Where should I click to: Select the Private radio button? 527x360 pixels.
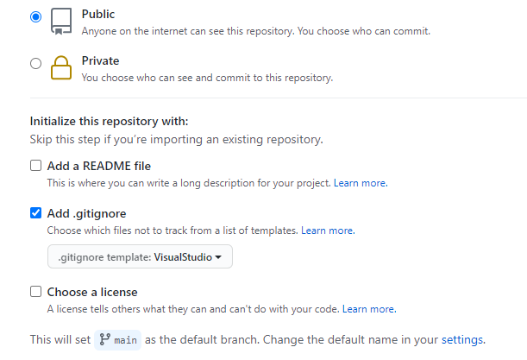tap(35, 63)
